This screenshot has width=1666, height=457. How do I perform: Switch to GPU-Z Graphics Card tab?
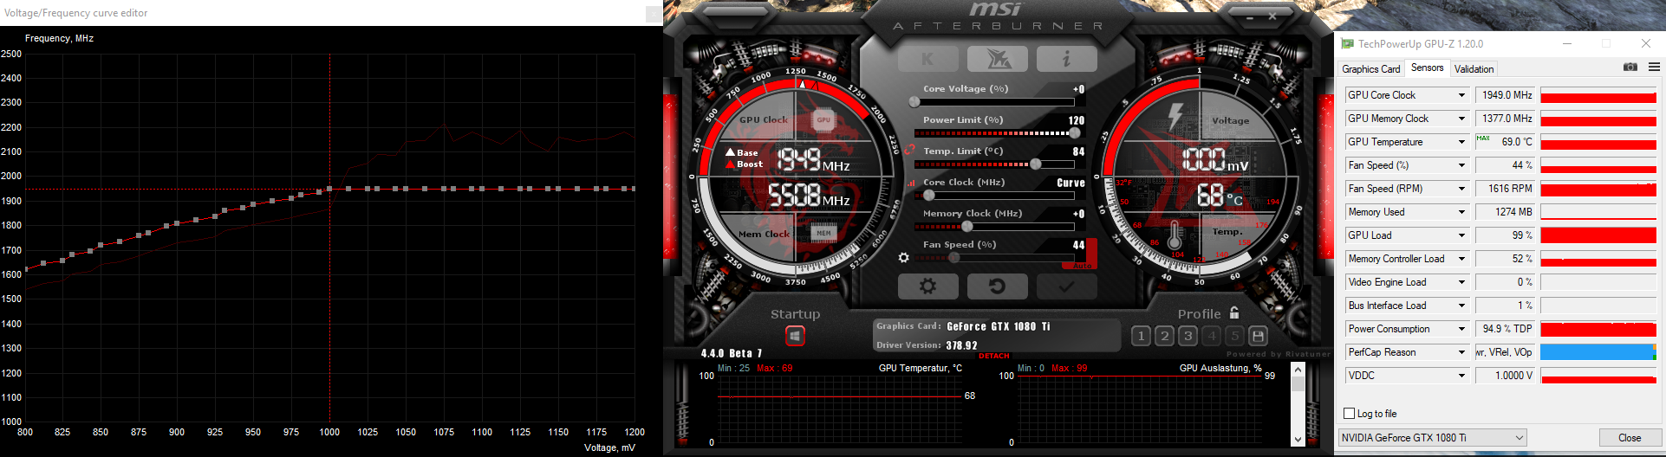pyautogui.click(x=1370, y=69)
